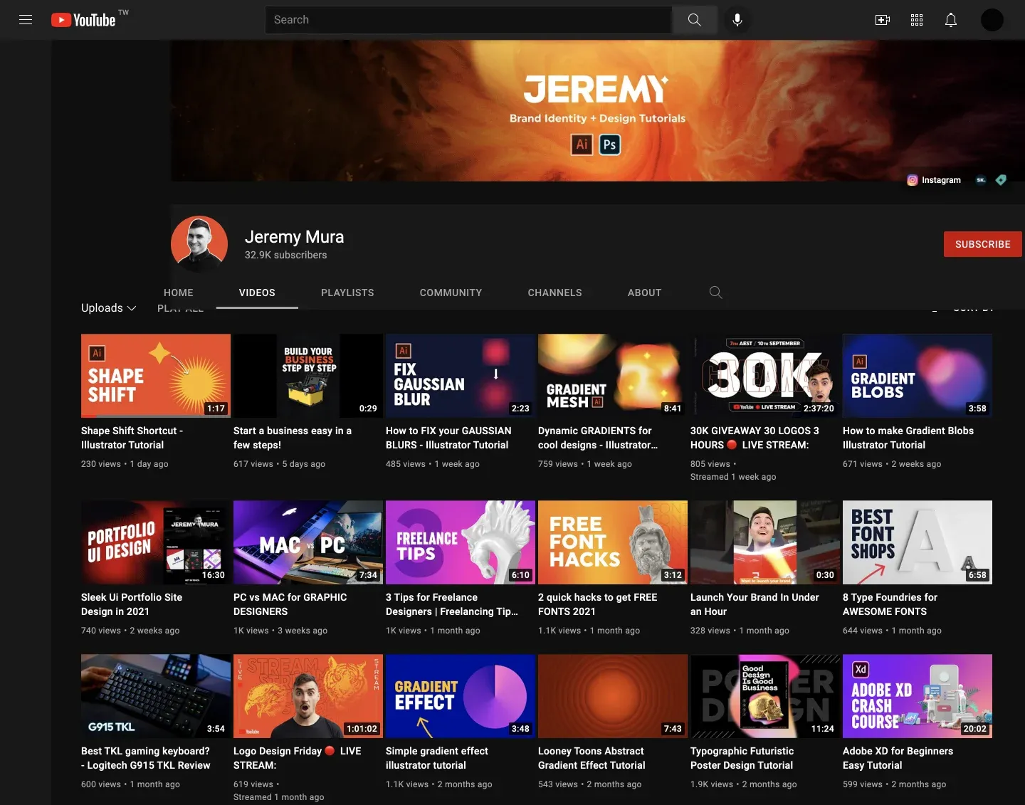Image resolution: width=1025 pixels, height=805 pixels.
Task: Open Gradient Mesh video thumbnail
Action: tap(613, 376)
